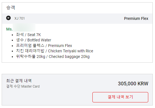The height and width of the screenshot is (108, 155).
Task: Click the bullet before Checked baggage 20kg
Action: [12, 57]
